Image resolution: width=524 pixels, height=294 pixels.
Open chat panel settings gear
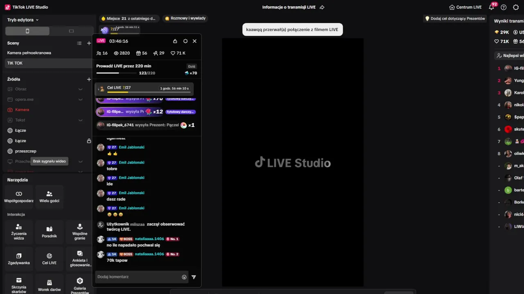pos(185,41)
